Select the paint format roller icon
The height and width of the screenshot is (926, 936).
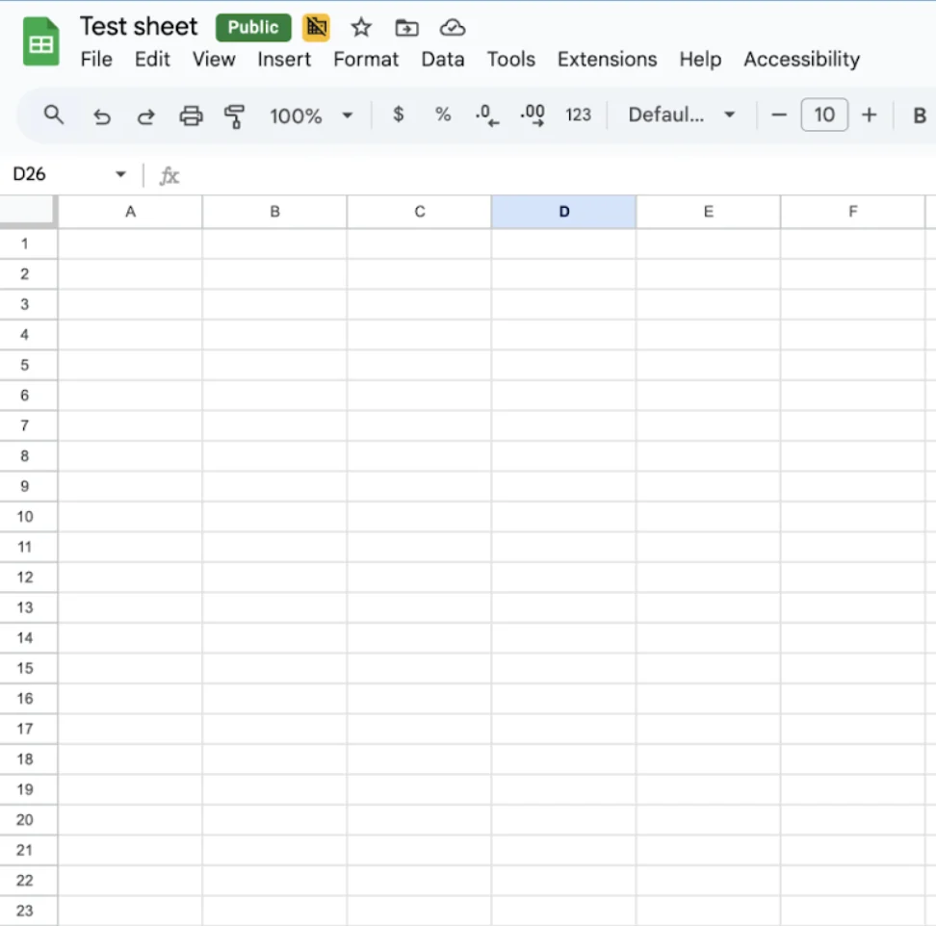click(x=234, y=116)
